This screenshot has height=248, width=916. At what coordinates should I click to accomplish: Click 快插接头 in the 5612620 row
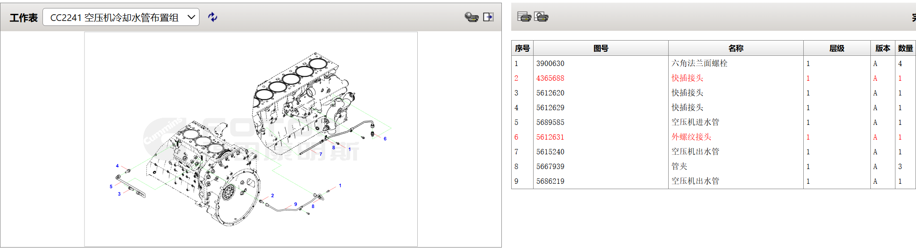click(x=687, y=93)
